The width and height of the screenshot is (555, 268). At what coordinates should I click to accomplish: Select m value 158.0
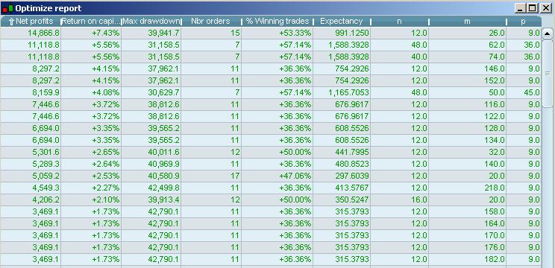click(x=495, y=212)
